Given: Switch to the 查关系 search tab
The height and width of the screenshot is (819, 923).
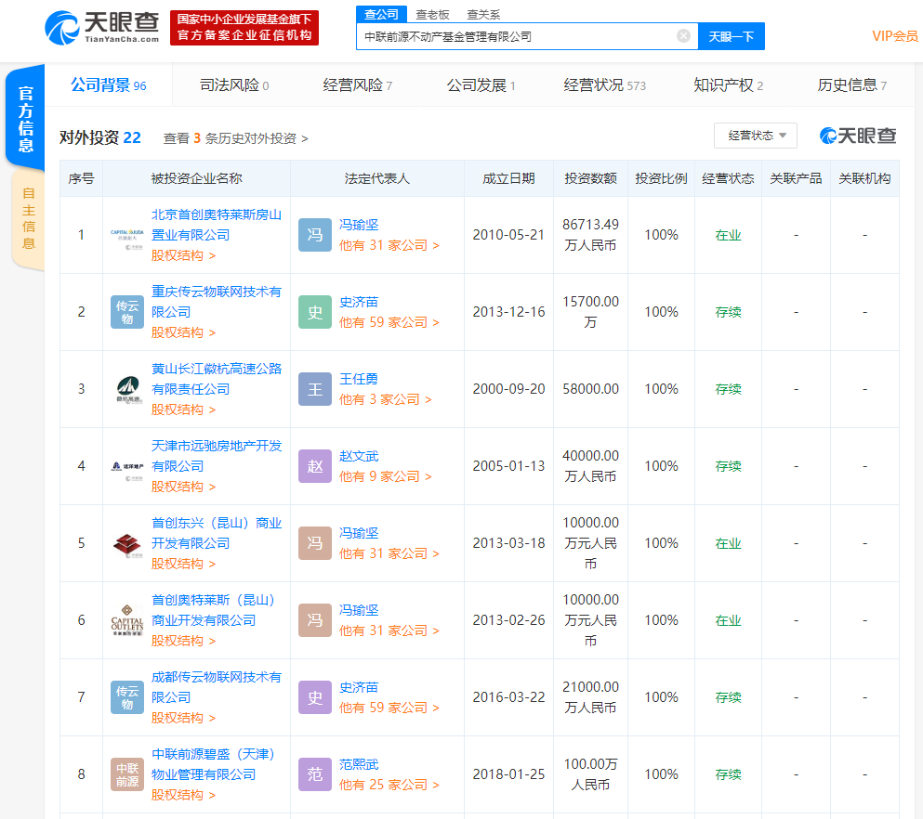Looking at the screenshot, I should [483, 15].
